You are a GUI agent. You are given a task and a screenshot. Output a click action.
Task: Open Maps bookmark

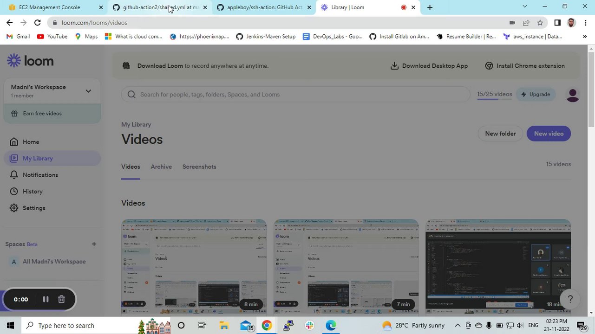86,37
